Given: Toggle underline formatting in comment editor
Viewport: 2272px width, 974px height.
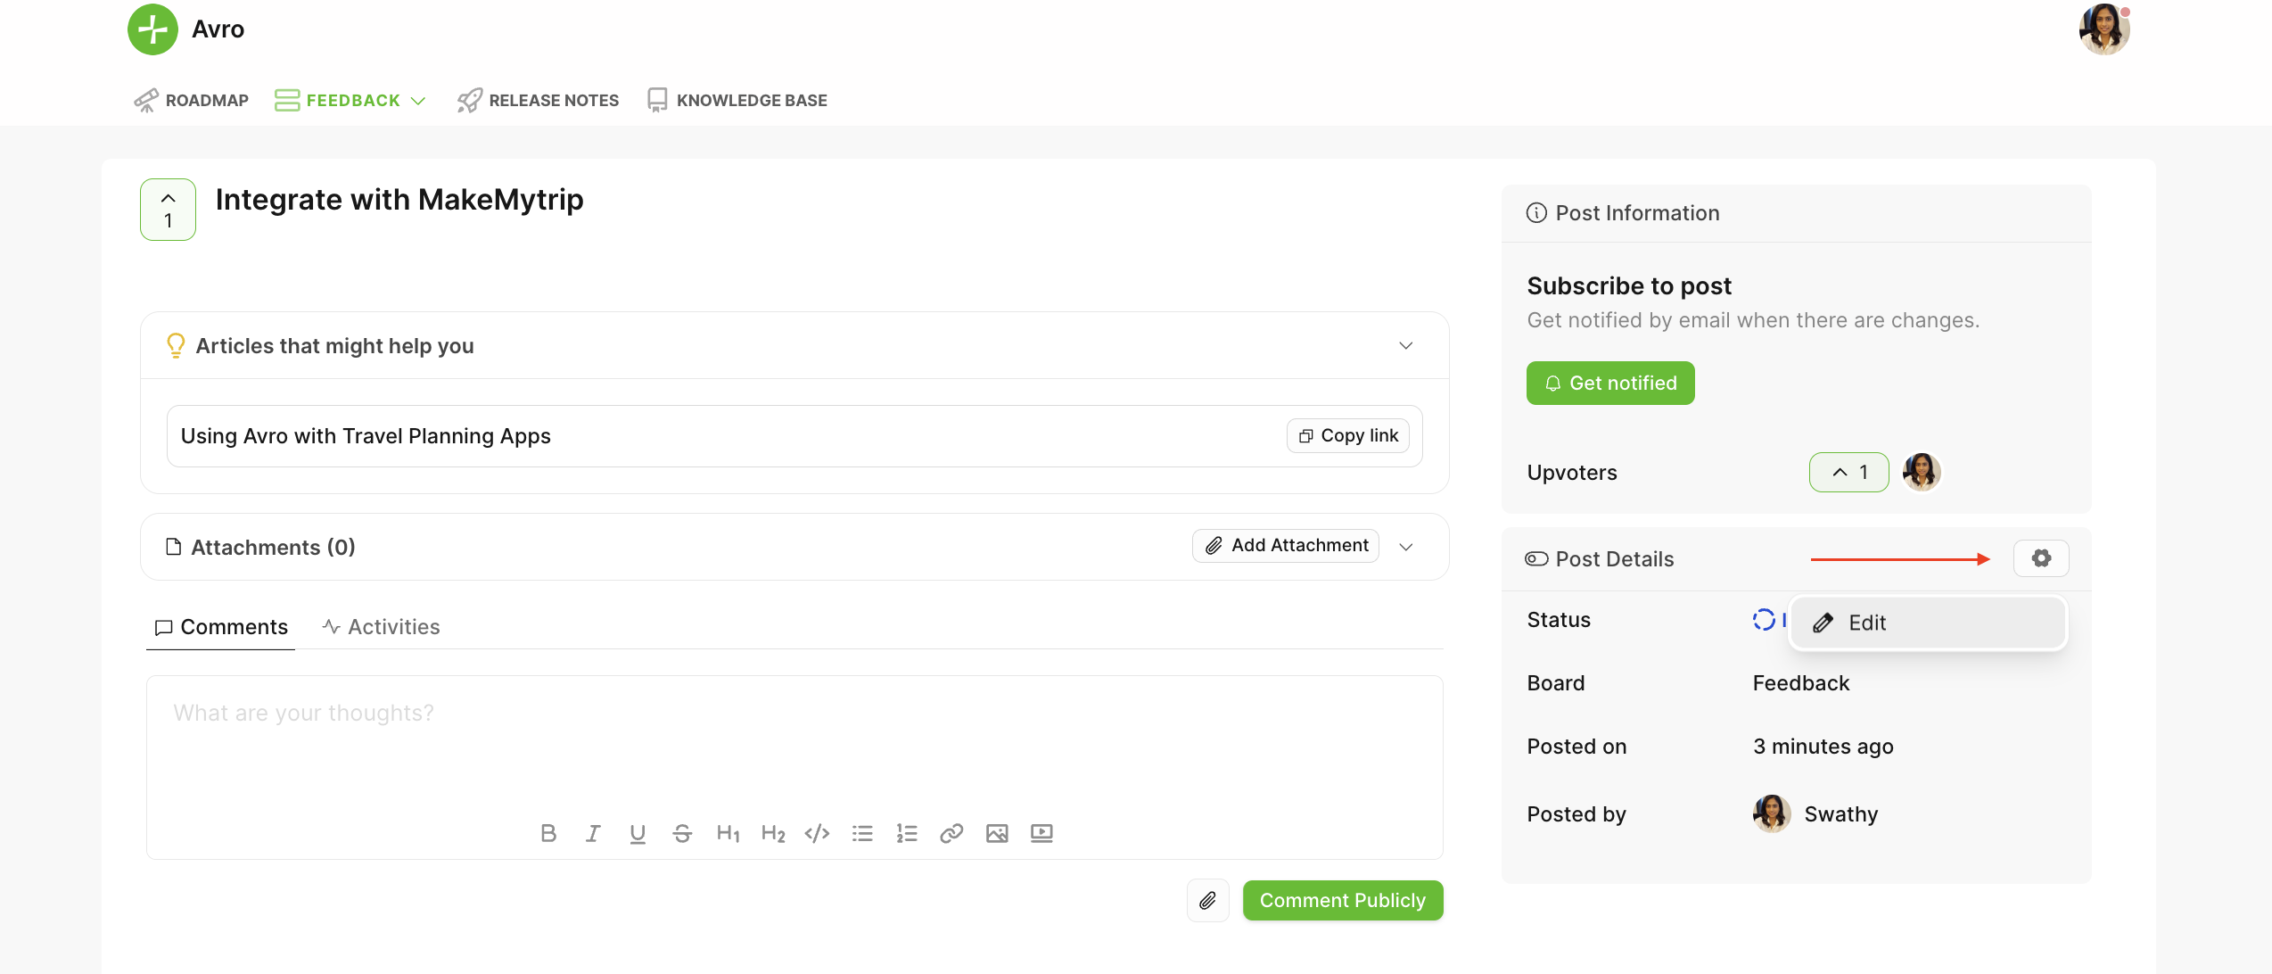Looking at the screenshot, I should [638, 833].
